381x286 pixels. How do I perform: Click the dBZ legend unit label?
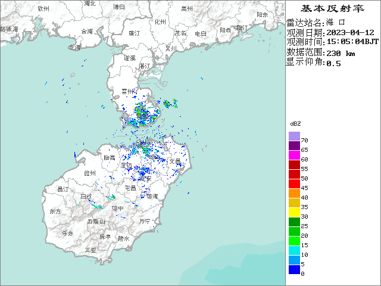(295, 124)
